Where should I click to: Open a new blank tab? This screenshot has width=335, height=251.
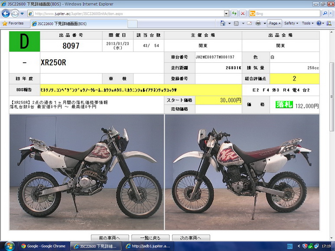click(133, 24)
